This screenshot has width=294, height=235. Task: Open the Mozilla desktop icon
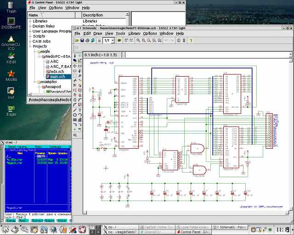coord(11,76)
